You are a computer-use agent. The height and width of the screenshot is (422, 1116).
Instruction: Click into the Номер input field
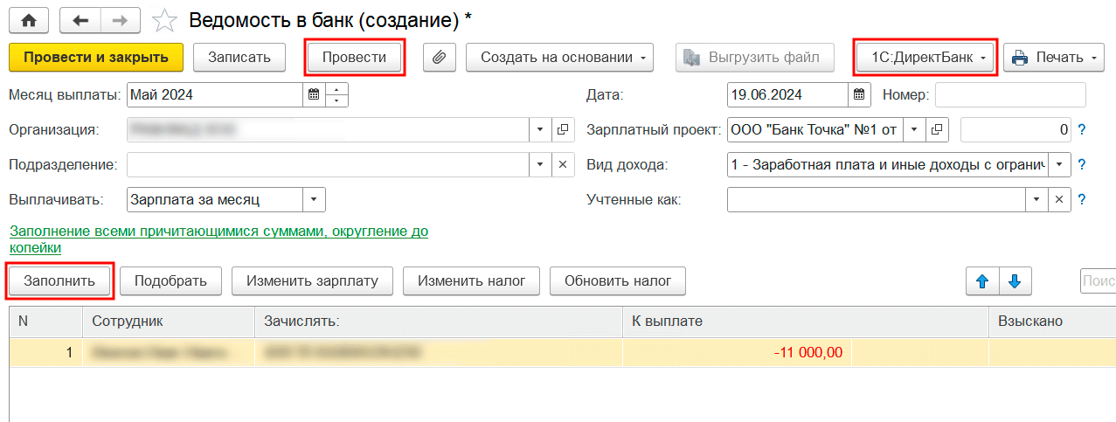click(x=1010, y=94)
